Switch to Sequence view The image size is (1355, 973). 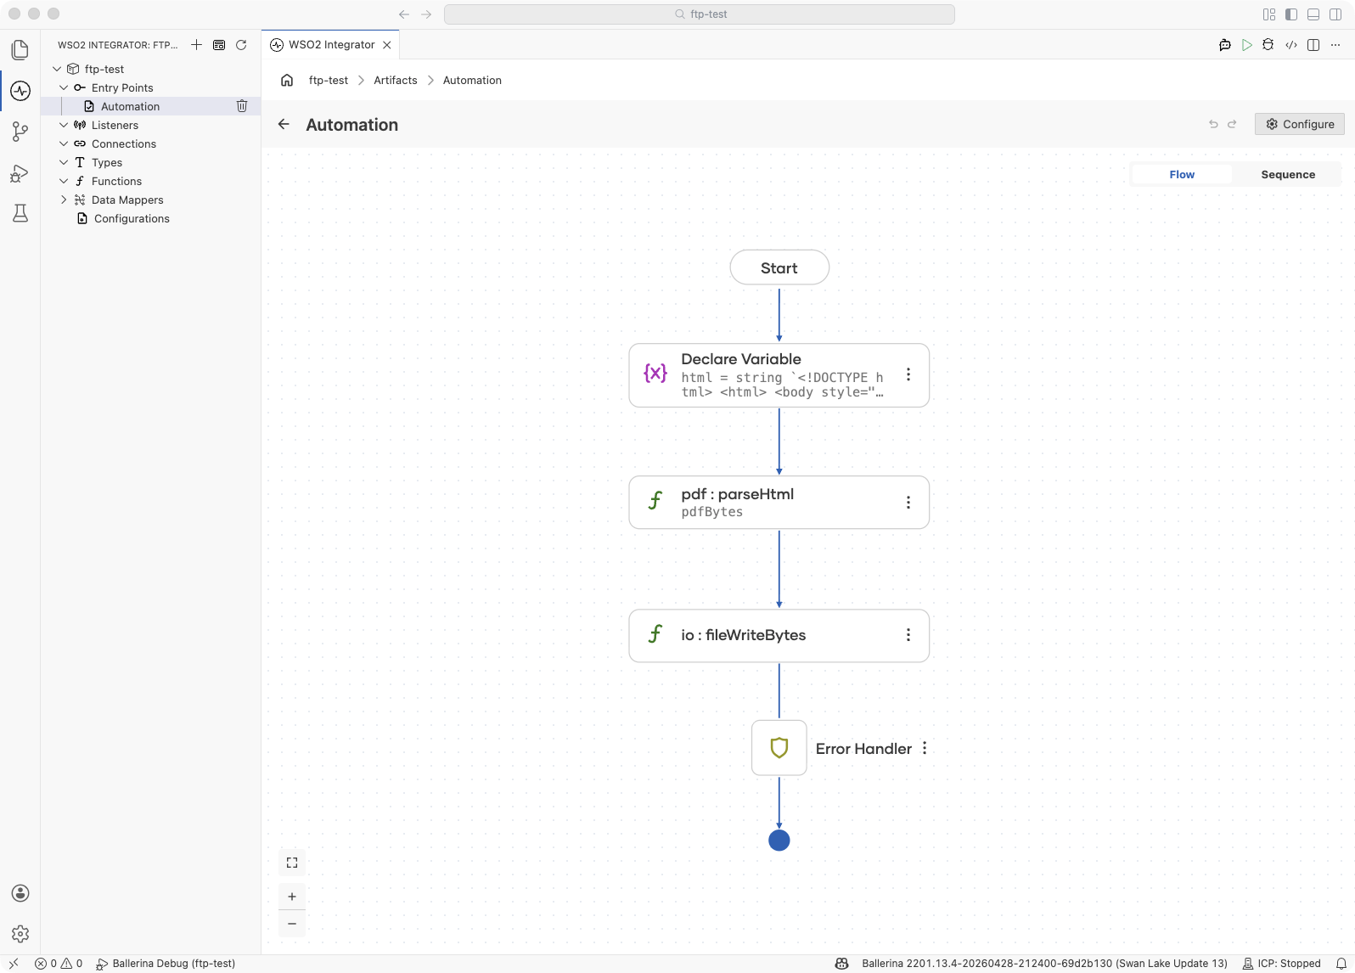click(1288, 175)
